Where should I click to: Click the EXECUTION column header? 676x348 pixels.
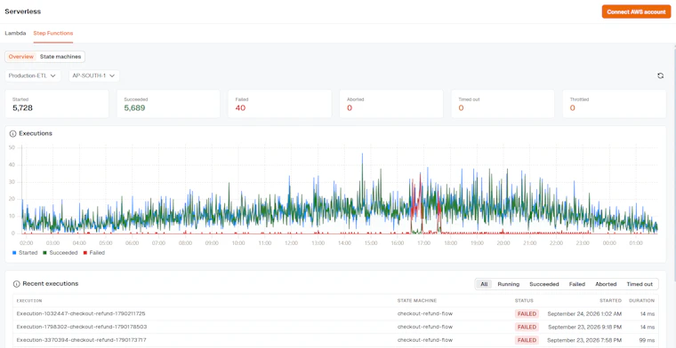point(29,301)
